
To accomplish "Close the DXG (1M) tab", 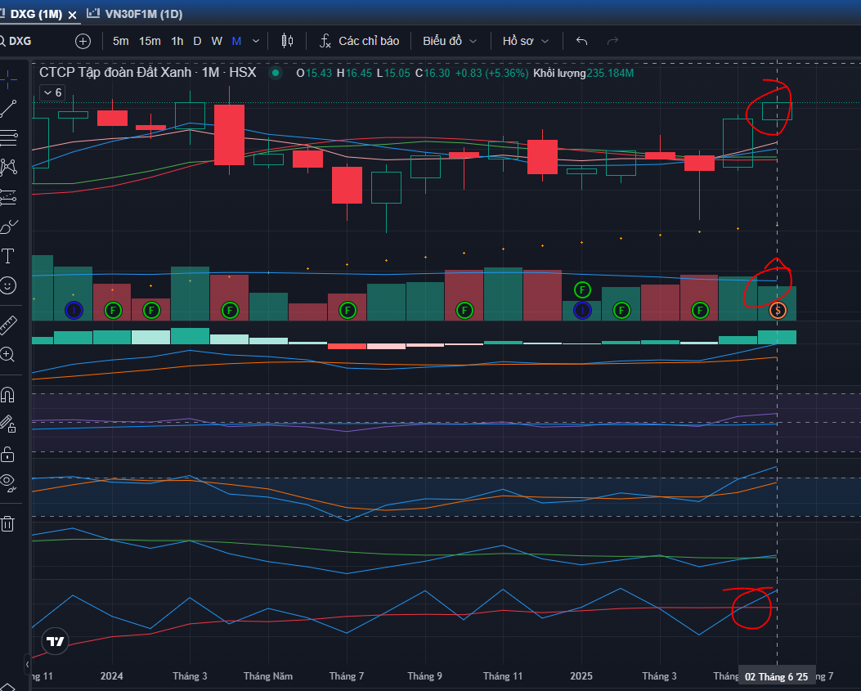I will [x=72, y=15].
